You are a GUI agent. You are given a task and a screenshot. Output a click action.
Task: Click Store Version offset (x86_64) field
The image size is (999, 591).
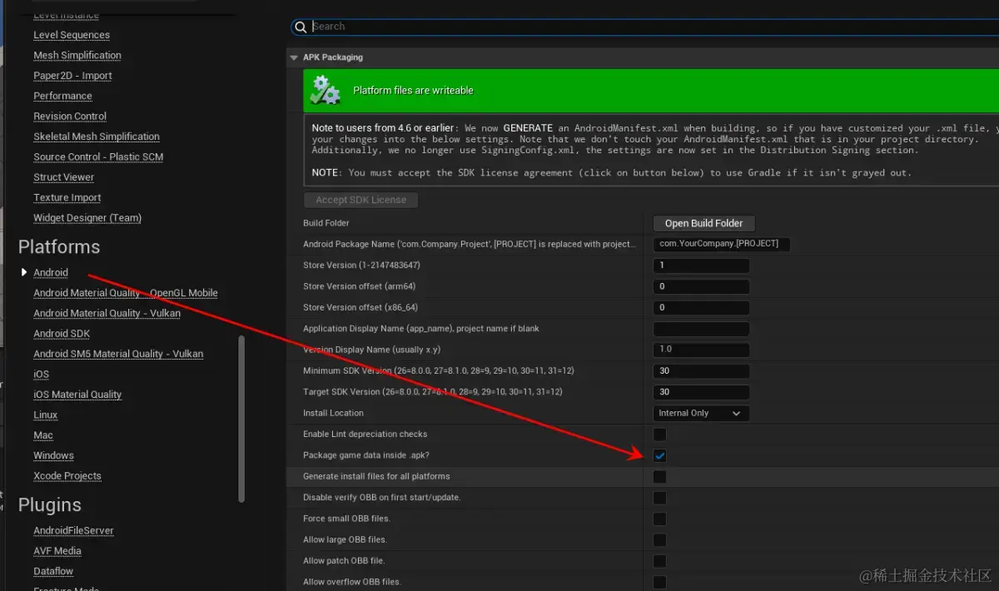[701, 308]
